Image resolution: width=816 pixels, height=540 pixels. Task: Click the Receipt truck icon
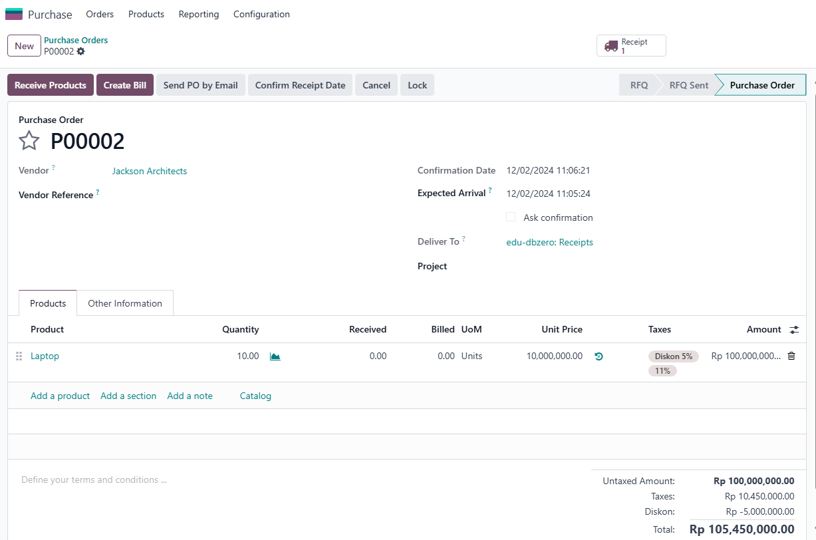point(611,46)
